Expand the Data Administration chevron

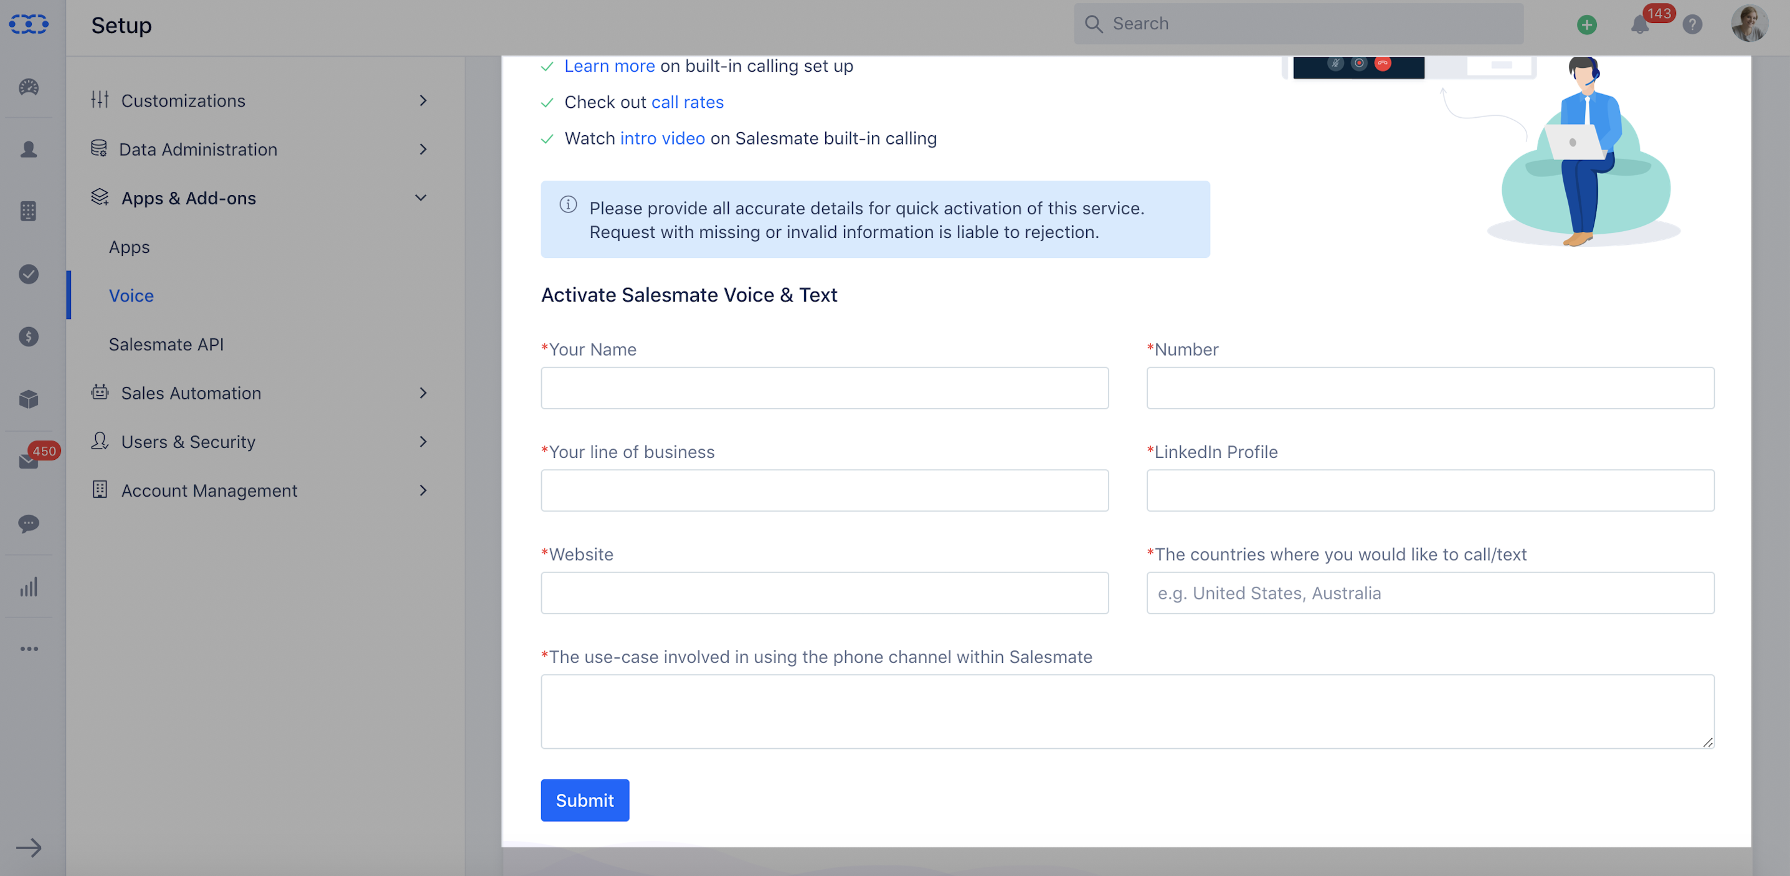[423, 150]
